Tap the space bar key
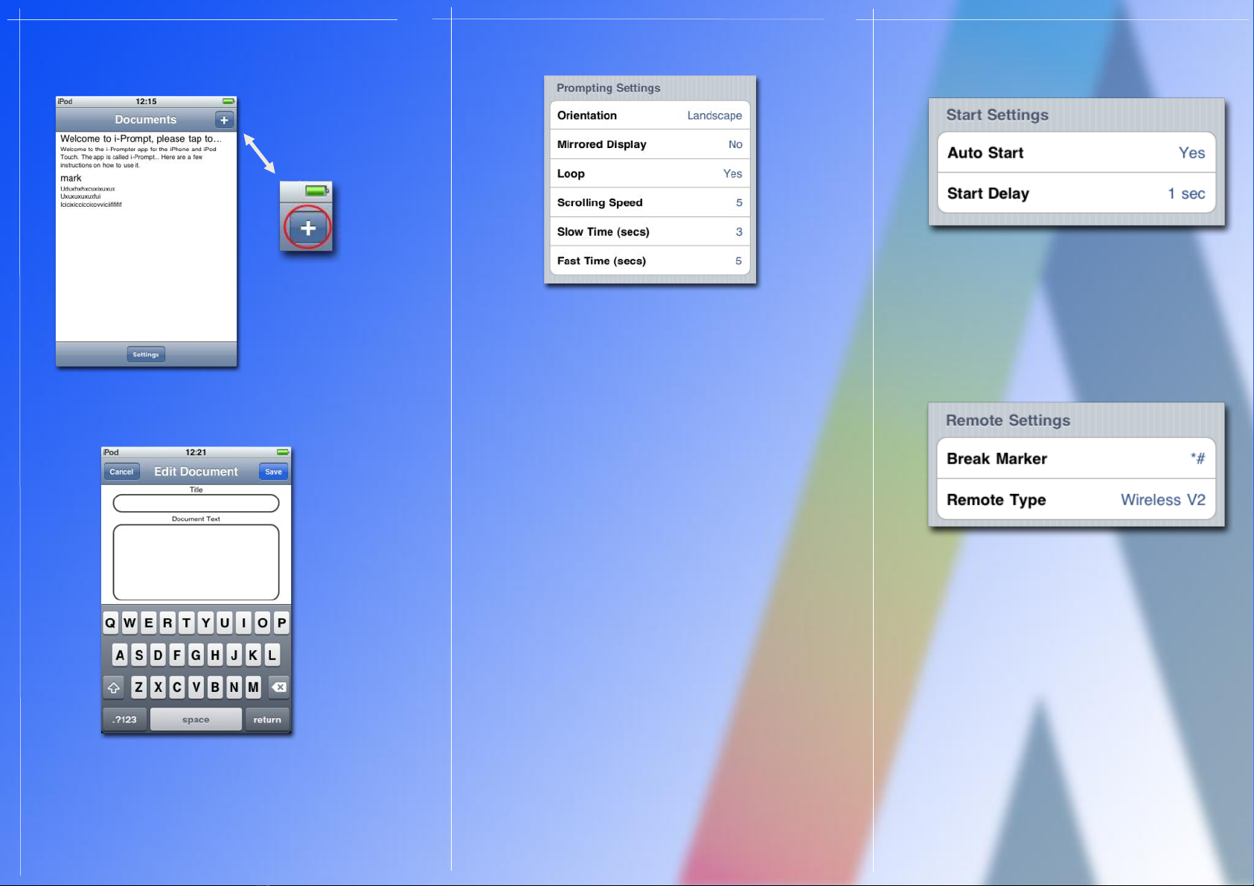Viewport: 1254px width, 886px height. click(x=196, y=719)
